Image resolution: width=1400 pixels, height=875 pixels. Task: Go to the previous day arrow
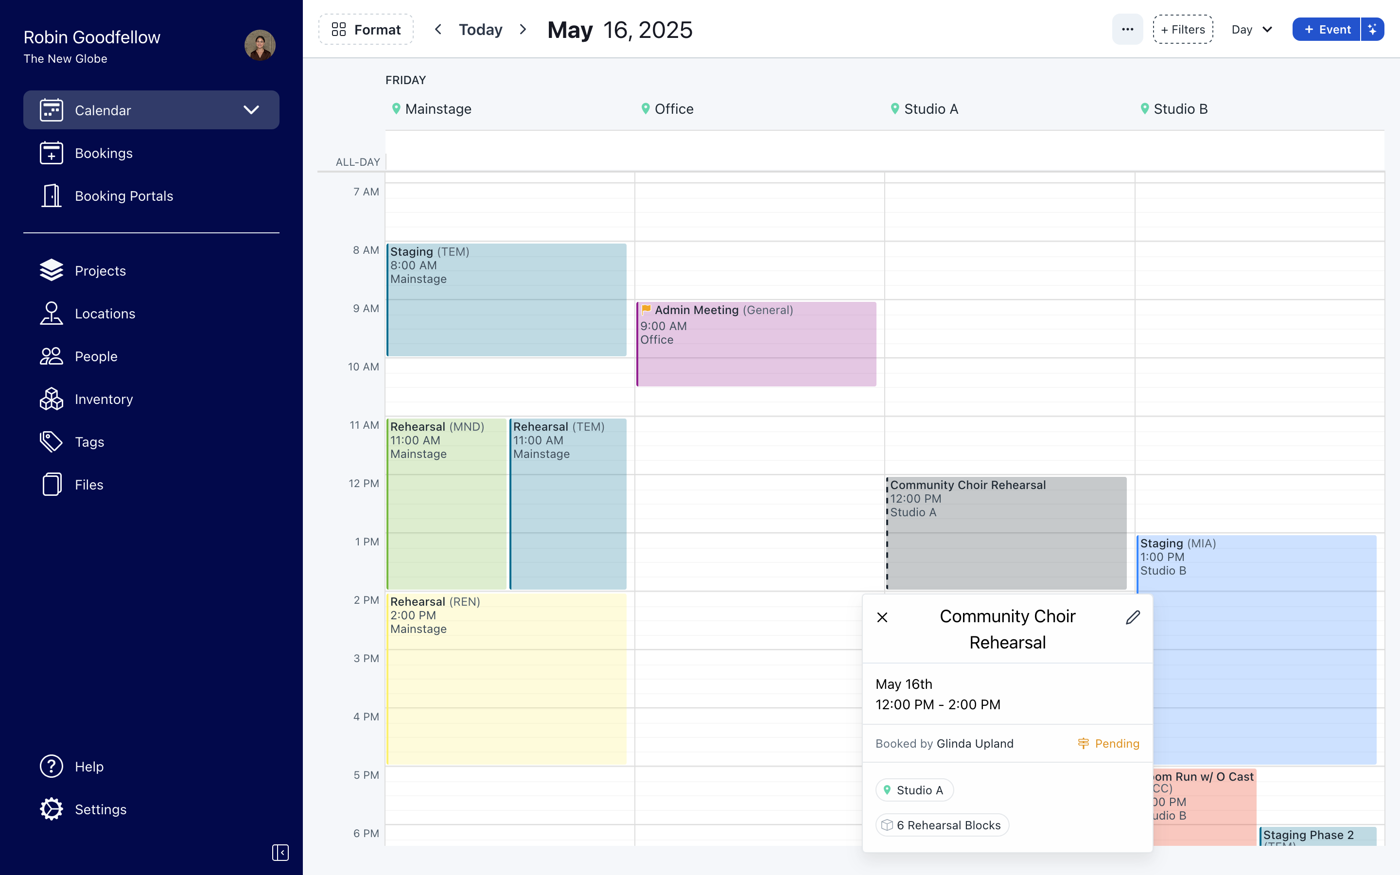click(x=438, y=30)
